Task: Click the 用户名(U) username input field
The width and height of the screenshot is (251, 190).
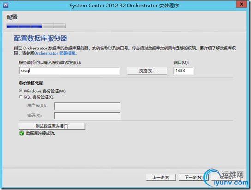Action: 87,106
